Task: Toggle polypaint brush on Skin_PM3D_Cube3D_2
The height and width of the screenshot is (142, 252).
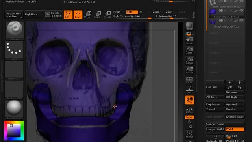Action: (236, 21)
